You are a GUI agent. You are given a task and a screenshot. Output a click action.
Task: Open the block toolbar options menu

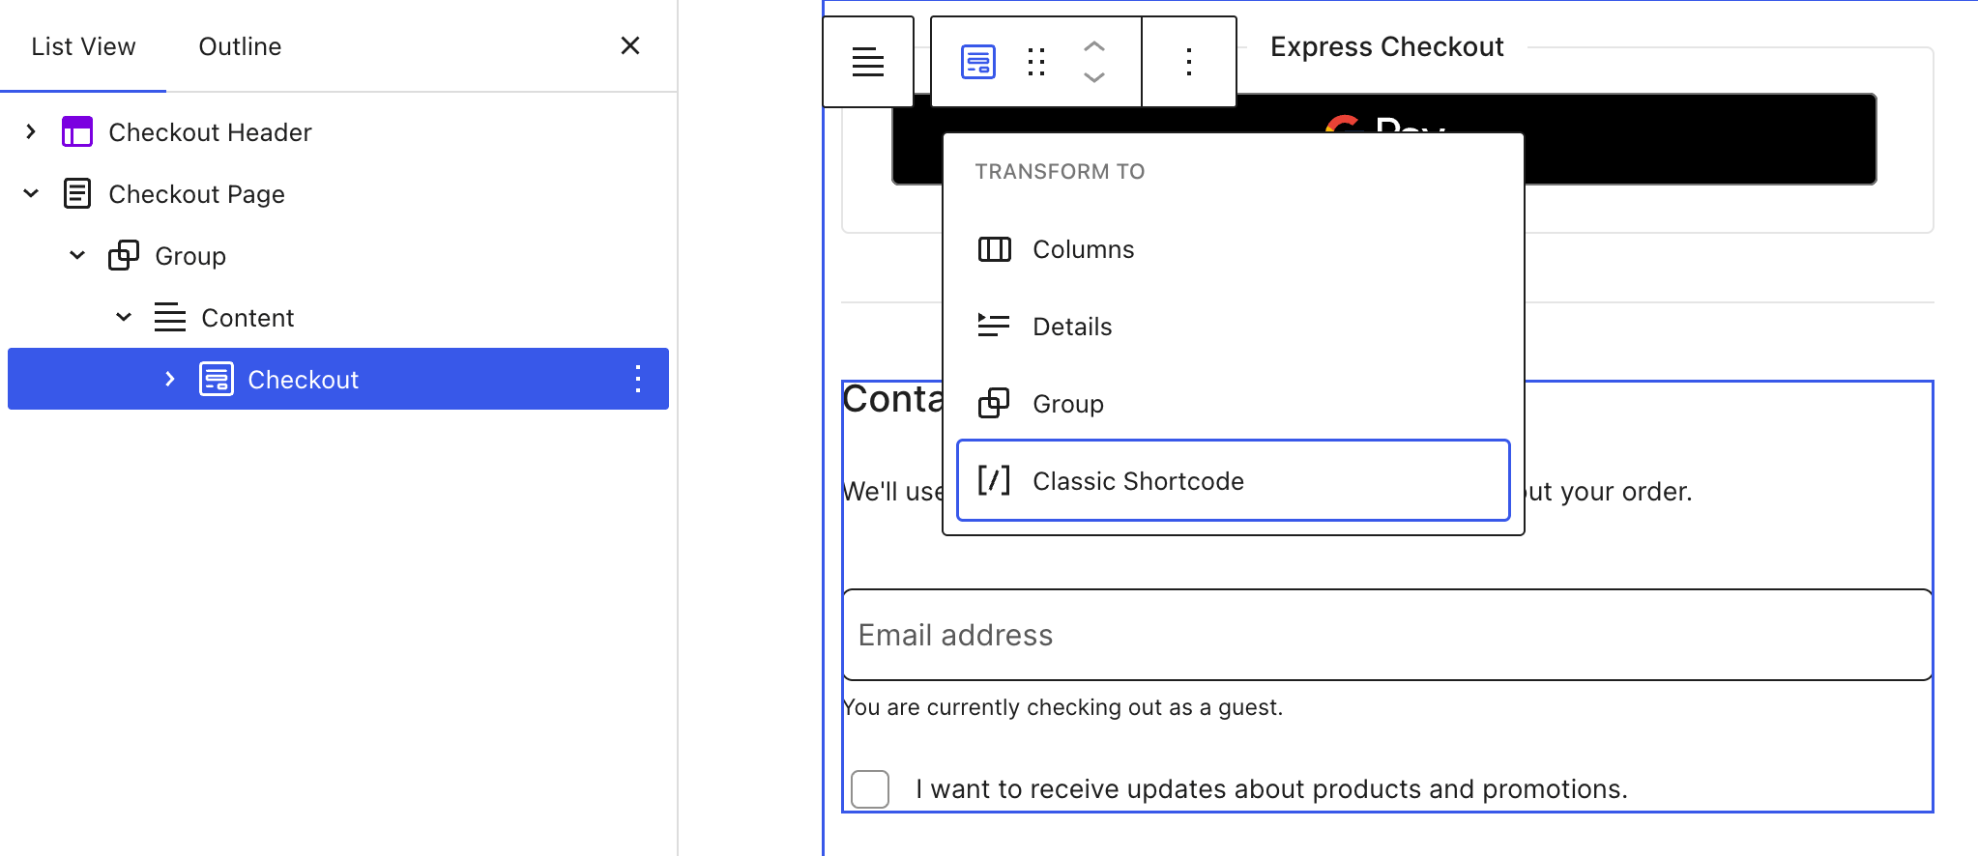[1189, 62]
